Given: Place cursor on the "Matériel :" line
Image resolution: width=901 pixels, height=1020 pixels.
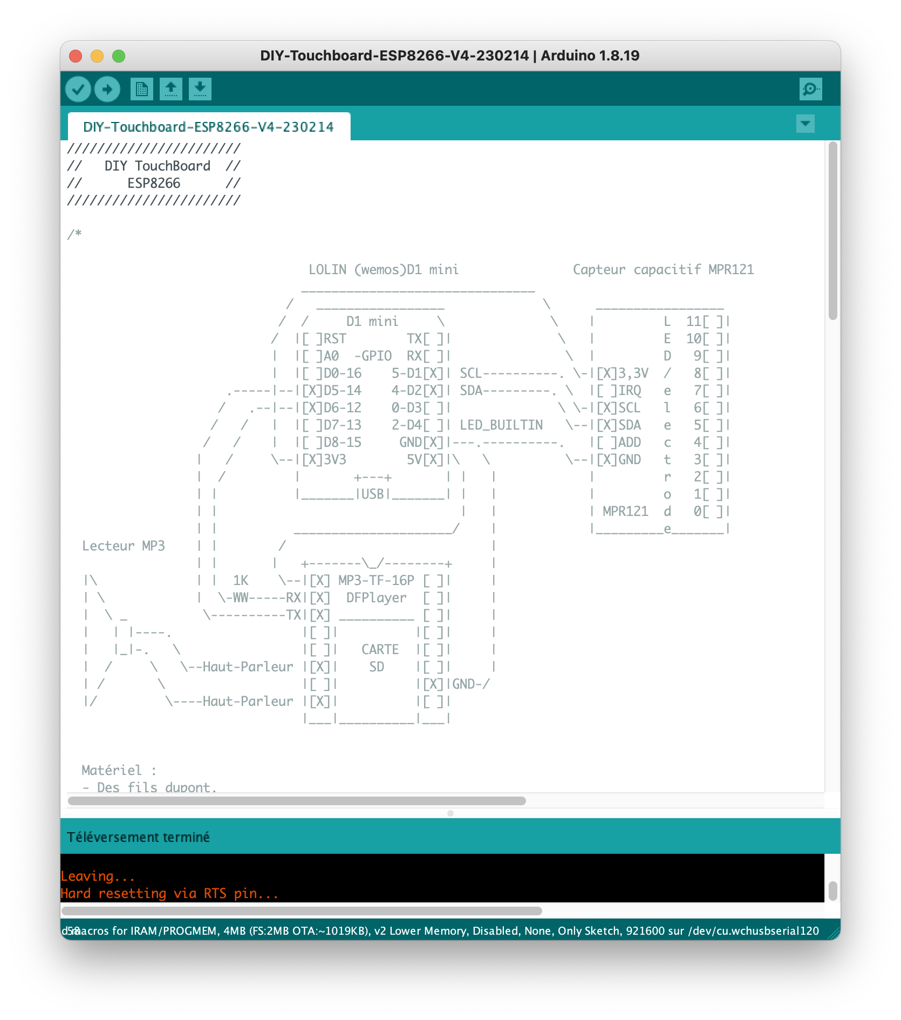Looking at the screenshot, I should (x=119, y=770).
